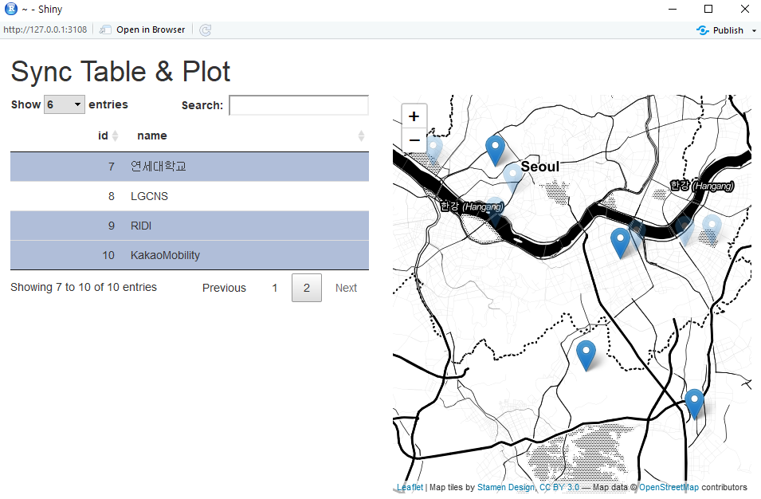The height and width of the screenshot is (499, 761).
Task: Click the blue marker in the southern hills
Action: pos(586,356)
